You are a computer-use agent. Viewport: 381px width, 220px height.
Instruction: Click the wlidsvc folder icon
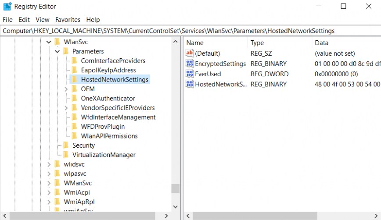(x=58, y=164)
